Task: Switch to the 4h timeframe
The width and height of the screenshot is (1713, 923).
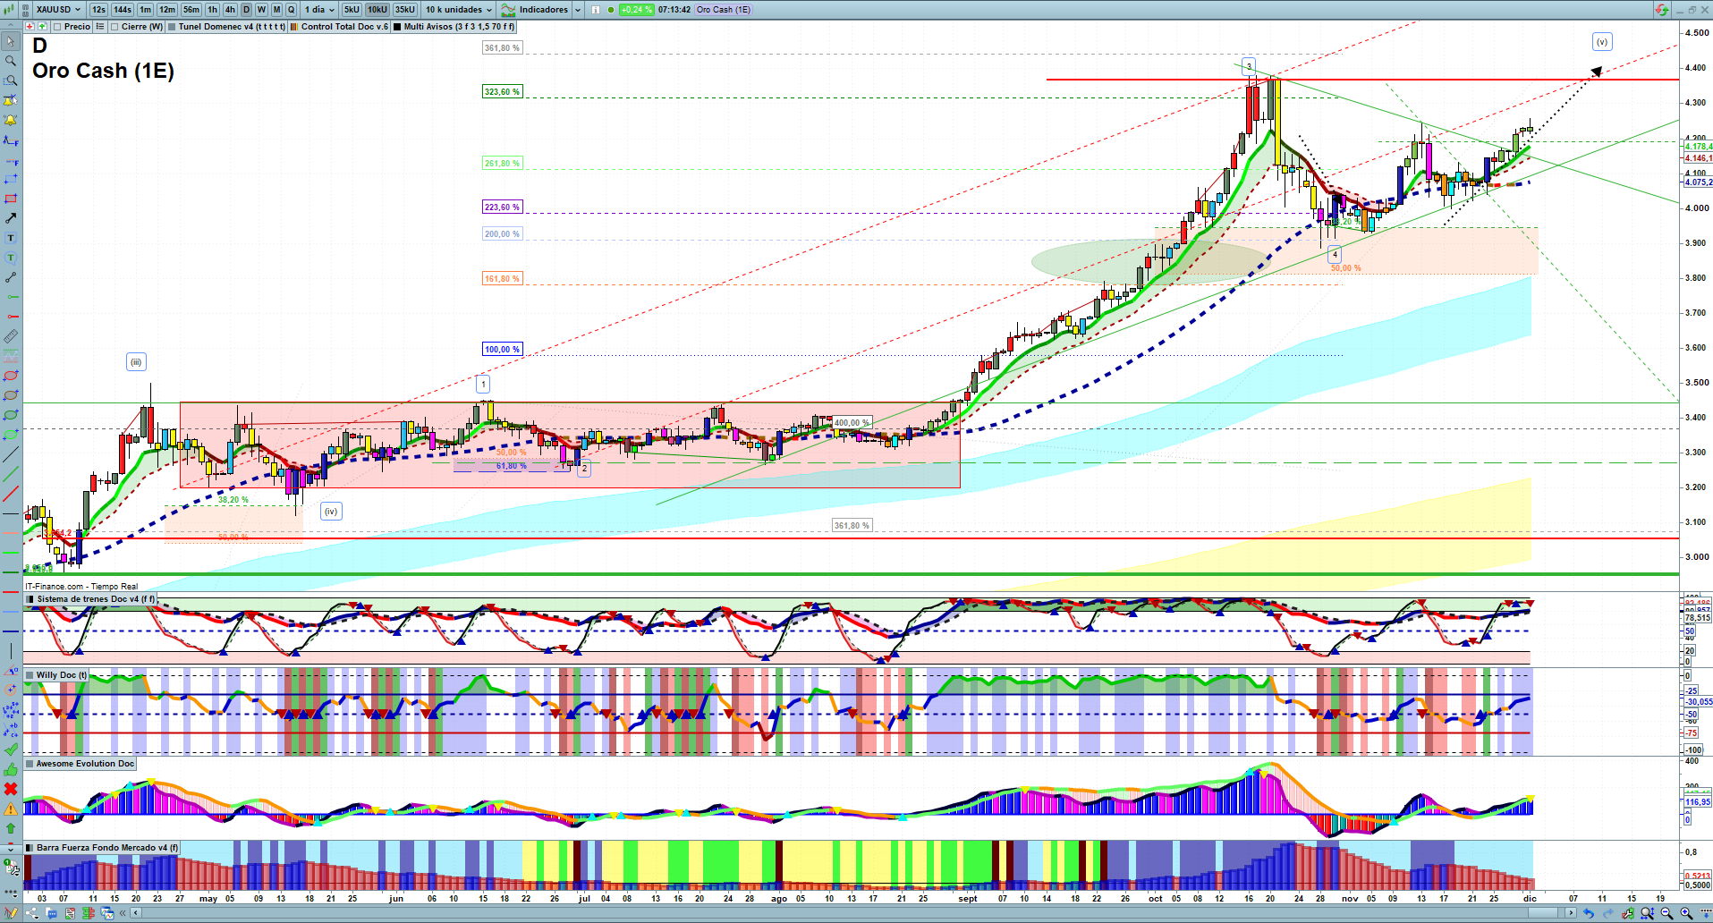Action: pos(230,10)
